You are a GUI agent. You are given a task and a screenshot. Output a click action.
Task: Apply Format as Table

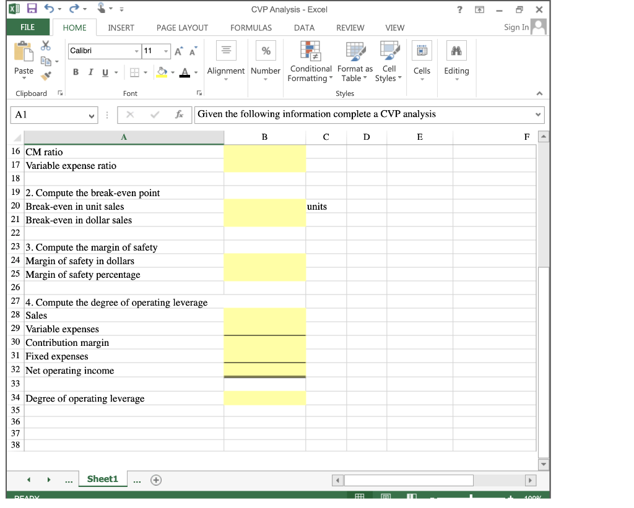pos(354,60)
